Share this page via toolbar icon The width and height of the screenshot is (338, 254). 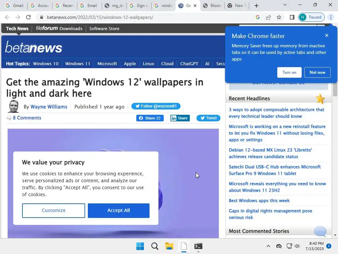coord(268,17)
